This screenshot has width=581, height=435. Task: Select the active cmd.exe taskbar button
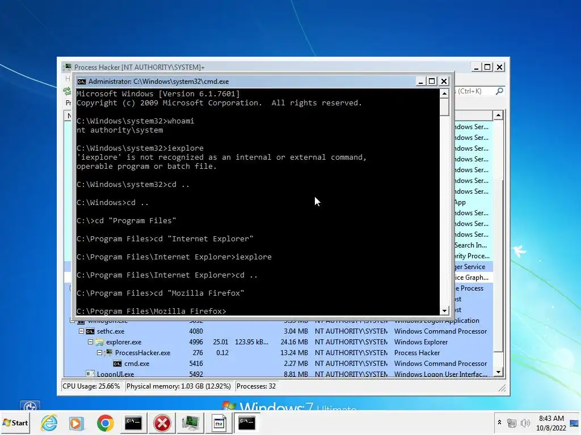coord(247,423)
